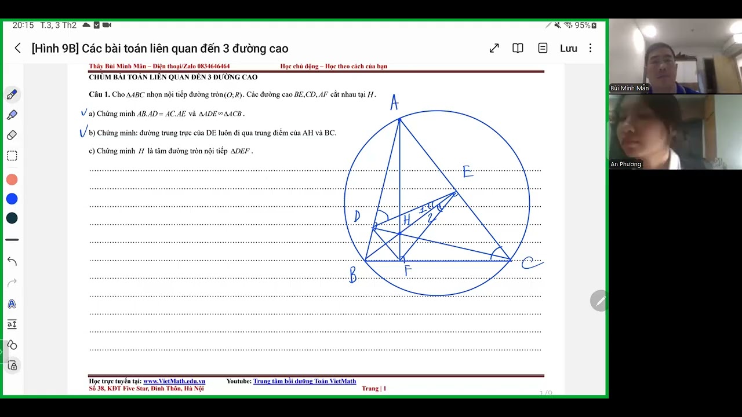Click handwritten label A on the diagram
742x417 pixels.
394,103
